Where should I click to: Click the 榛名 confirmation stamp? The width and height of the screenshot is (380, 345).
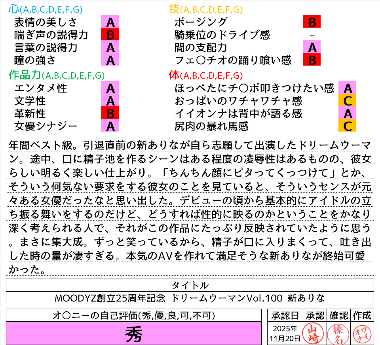(338, 333)
